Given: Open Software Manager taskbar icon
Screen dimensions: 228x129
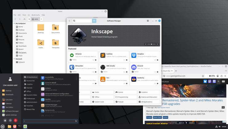Looking at the screenshot, I should point(25,127).
